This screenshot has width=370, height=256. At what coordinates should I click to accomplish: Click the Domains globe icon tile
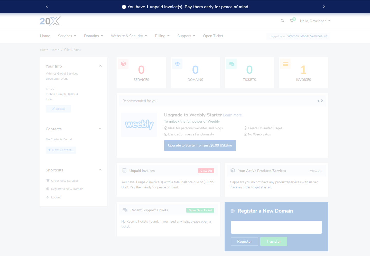pos(177,64)
